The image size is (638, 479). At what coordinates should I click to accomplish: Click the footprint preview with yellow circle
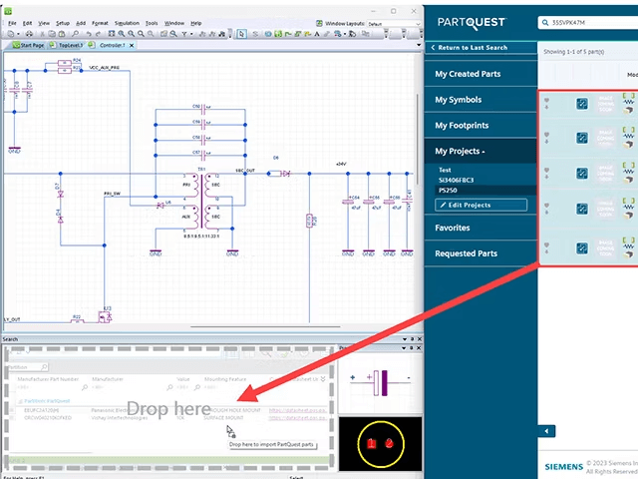click(x=378, y=444)
